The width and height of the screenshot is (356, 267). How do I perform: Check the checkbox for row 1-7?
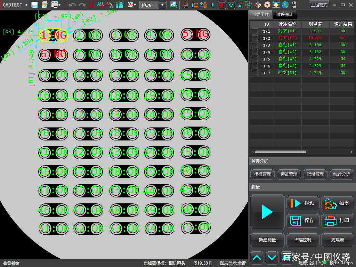255,73
